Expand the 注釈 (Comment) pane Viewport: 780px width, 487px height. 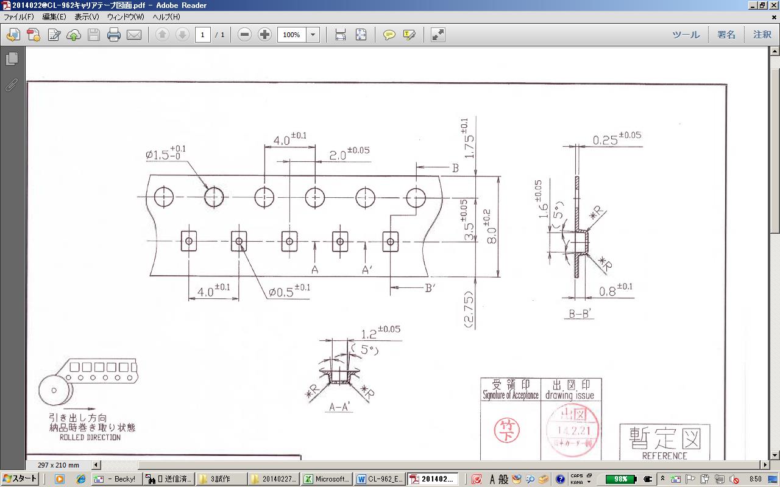(x=762, y=35)
